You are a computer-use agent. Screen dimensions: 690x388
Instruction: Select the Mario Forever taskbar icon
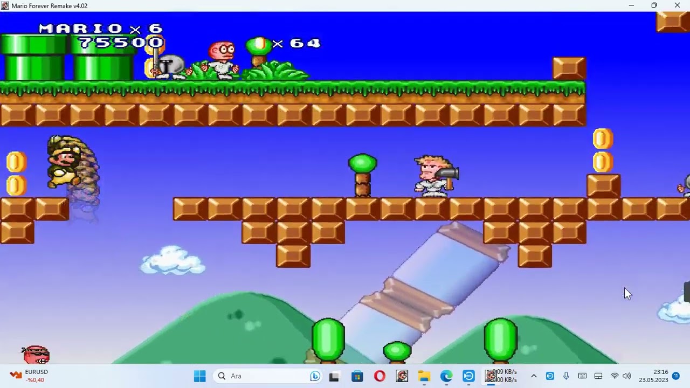pyautogui.click(x=402, y=376)
